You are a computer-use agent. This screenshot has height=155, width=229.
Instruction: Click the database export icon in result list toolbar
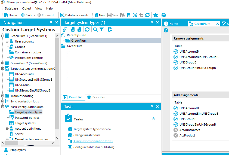[x=110, y=29]
